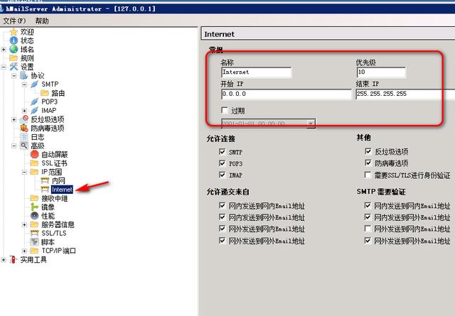455x316 pixels.
Task: Click the SMTP protocol icon
Action: coord(35,85)
